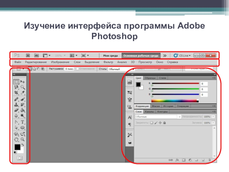This screenshot has width=229, height=172.
Task: Select the Polygonal Lasso tool
Action: 16,87
